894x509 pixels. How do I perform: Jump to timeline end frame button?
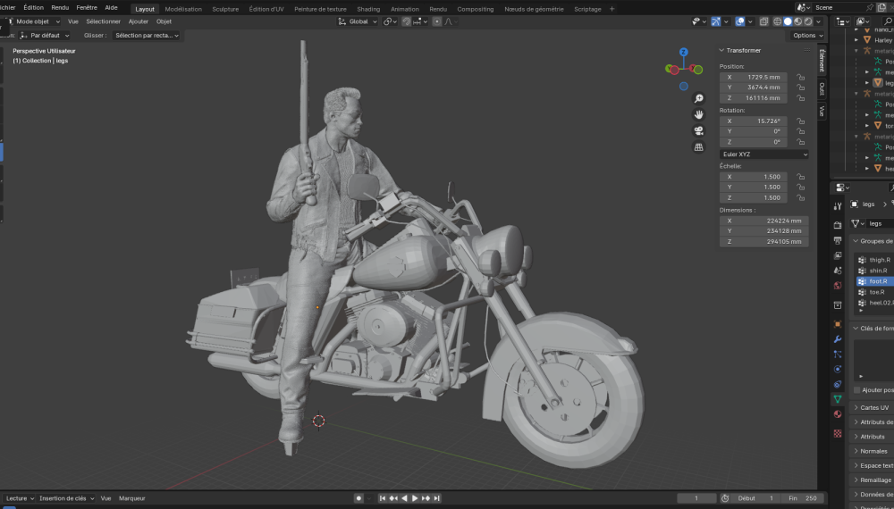click(x=437, y=498)
